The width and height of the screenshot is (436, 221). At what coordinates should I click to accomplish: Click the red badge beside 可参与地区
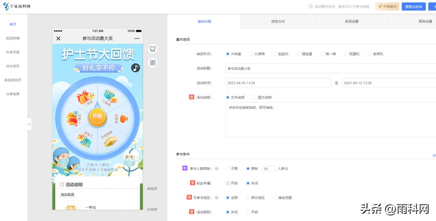click(189, 197)
